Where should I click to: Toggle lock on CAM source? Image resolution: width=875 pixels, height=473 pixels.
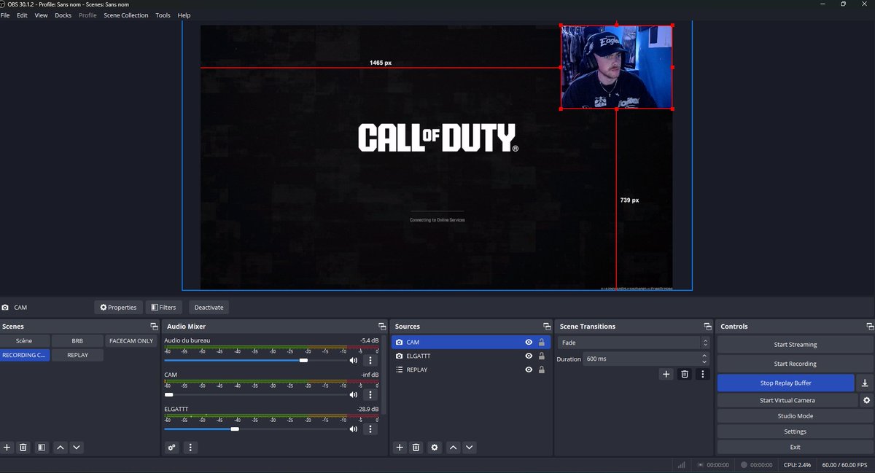coord(542,342)
